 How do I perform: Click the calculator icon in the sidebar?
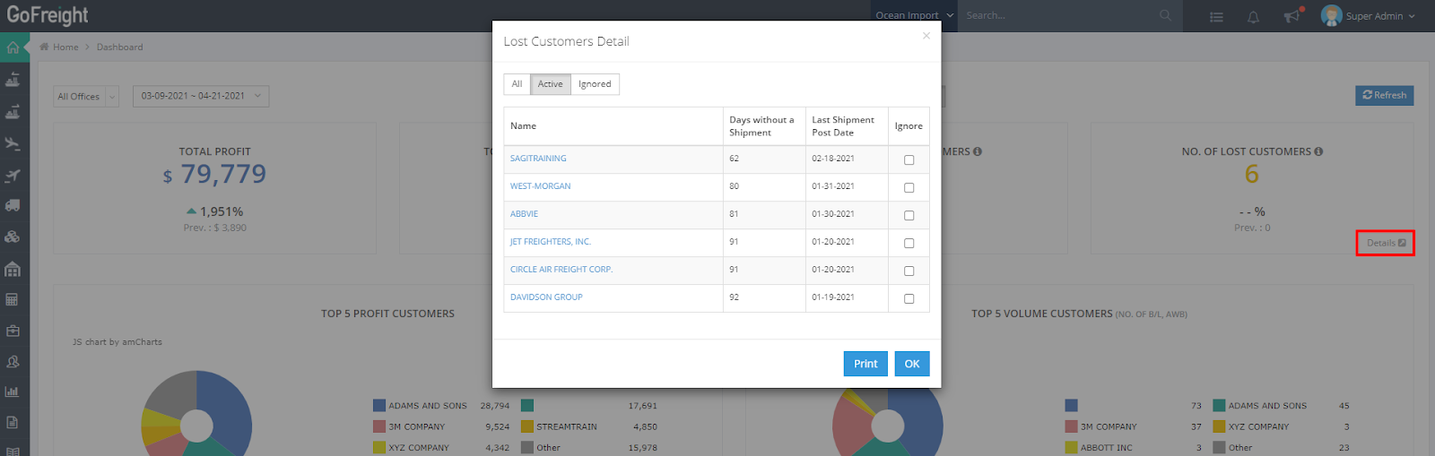13,300
